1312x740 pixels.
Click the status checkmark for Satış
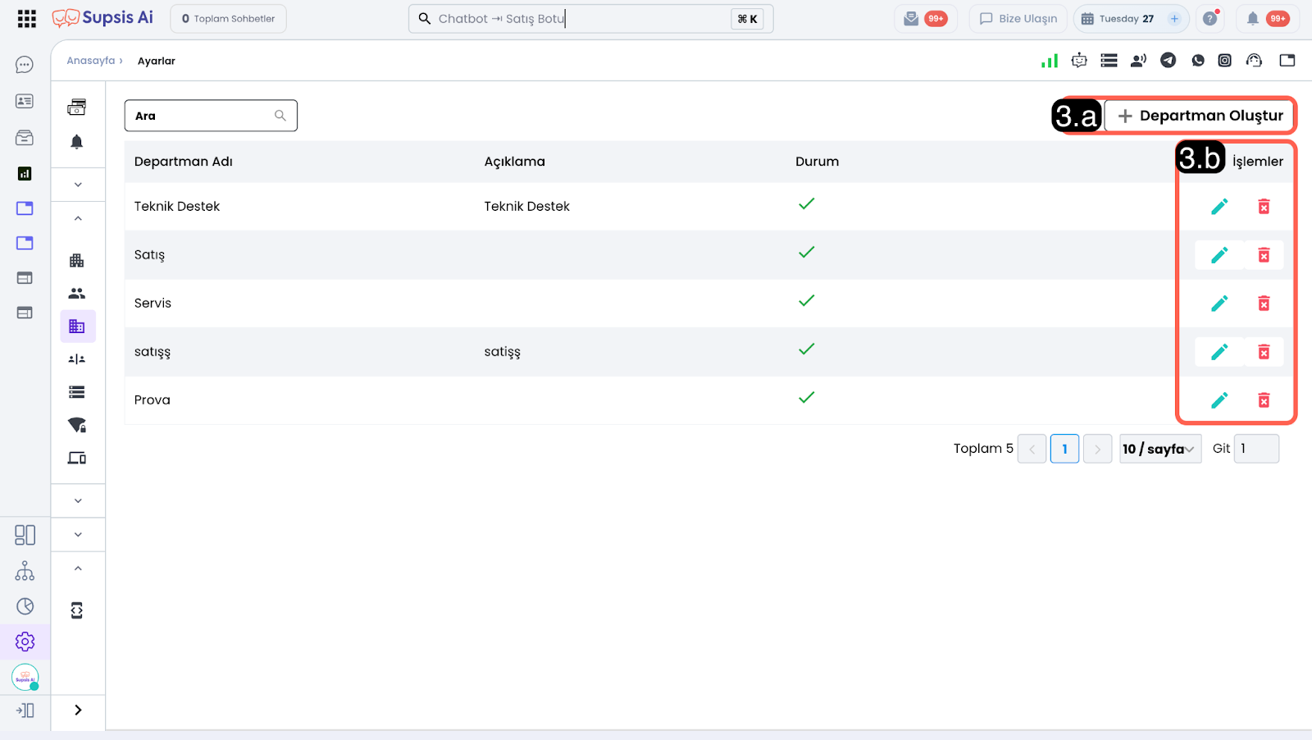point(807,253)
